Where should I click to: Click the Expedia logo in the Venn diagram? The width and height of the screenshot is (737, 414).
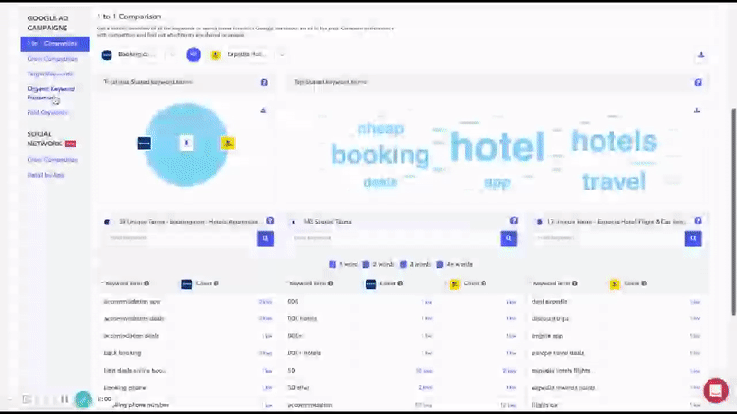(x=228, y=144)
